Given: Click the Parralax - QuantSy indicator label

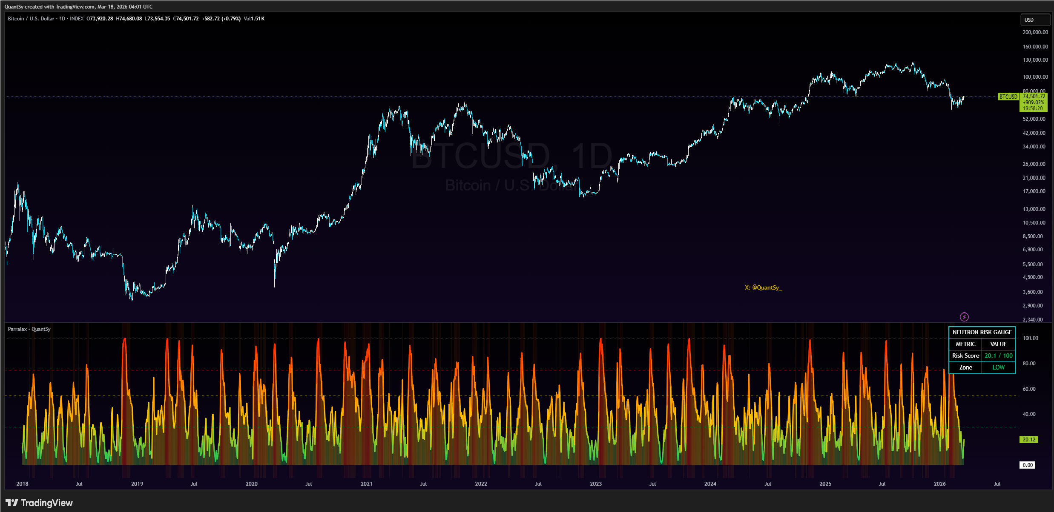Looking at the screenshot, I should tap(29, 329).
